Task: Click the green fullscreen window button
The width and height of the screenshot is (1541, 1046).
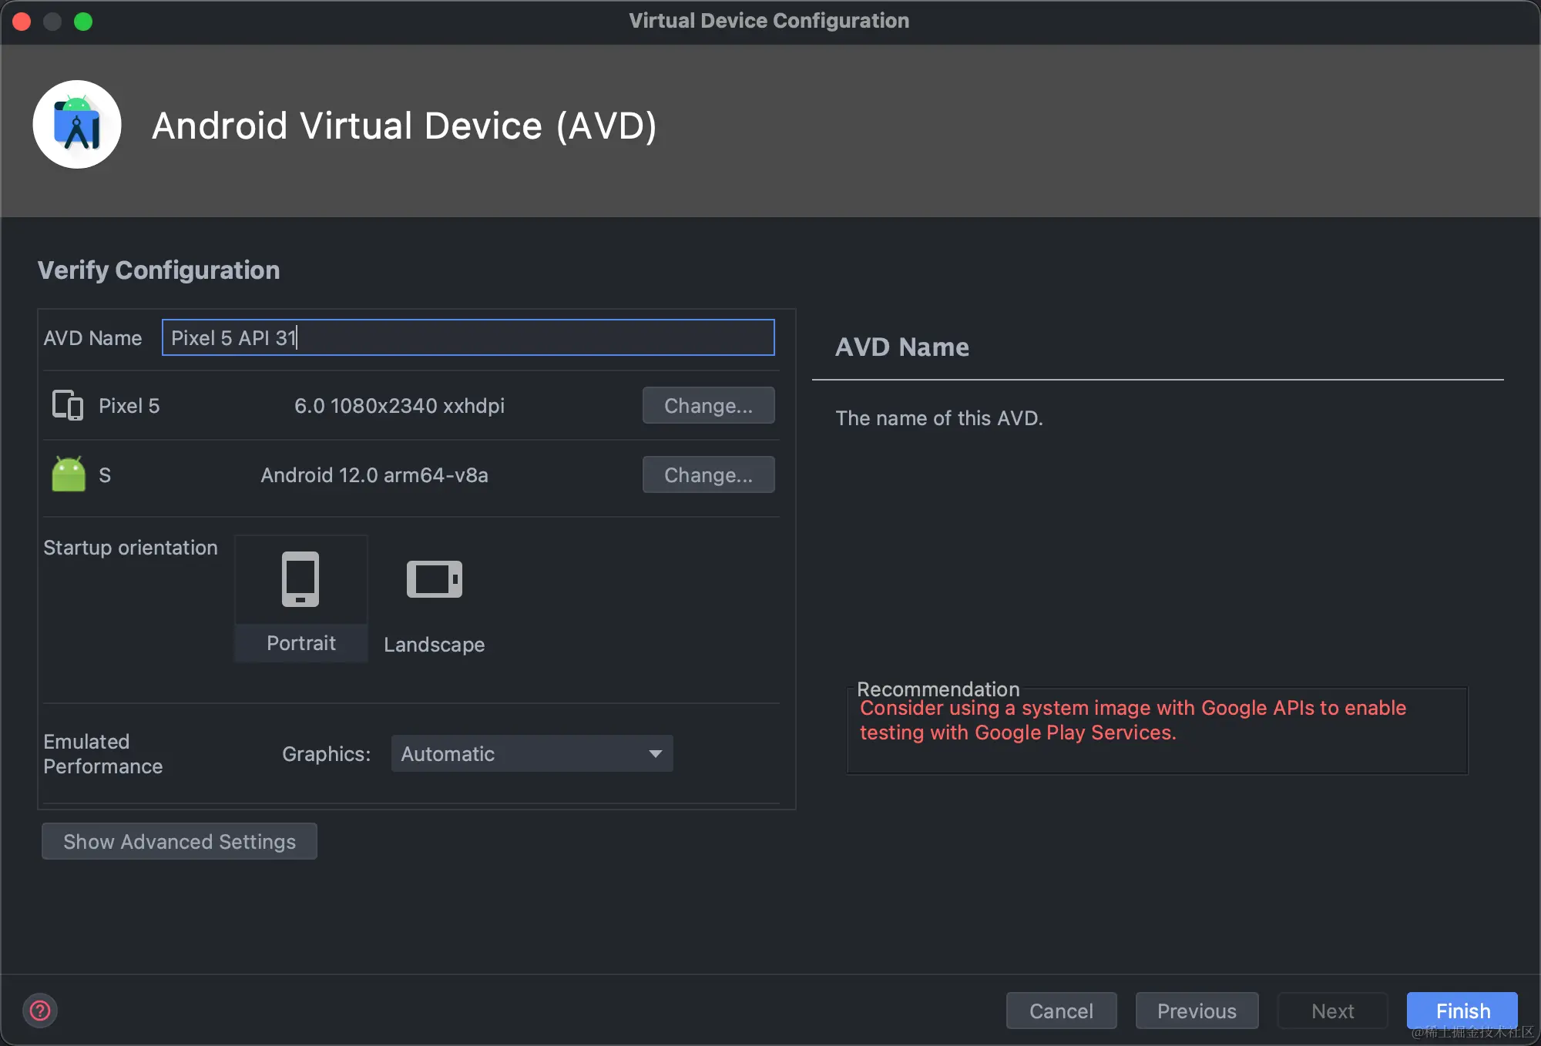Action: (83, 22)
